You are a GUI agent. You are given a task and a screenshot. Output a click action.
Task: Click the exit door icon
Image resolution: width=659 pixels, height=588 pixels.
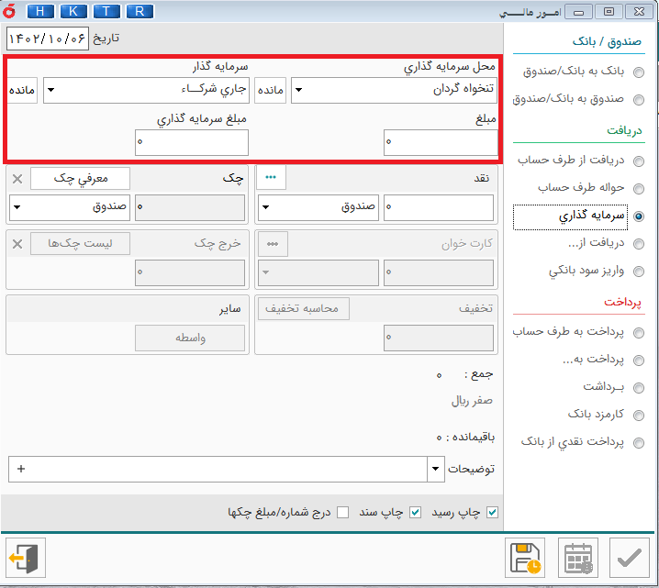click(x=23, y=557)
